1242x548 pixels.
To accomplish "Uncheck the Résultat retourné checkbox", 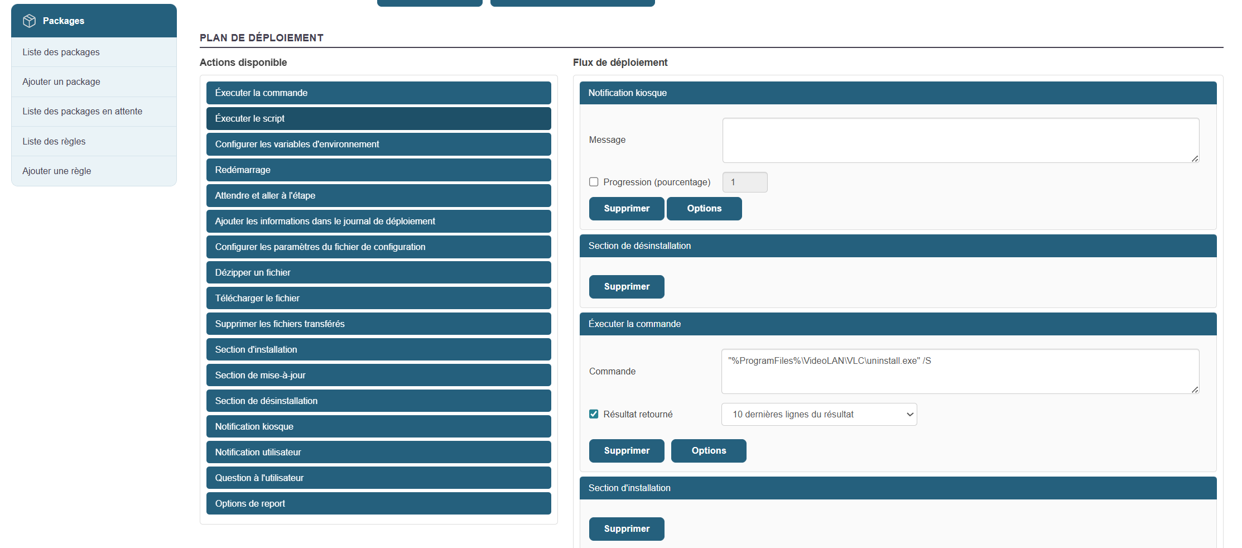I will 594,414.
